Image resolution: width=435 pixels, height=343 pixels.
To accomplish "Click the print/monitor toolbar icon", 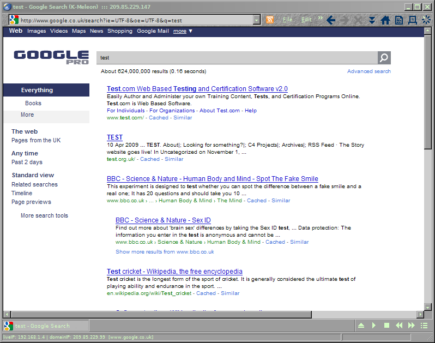I will click(413, 20).
